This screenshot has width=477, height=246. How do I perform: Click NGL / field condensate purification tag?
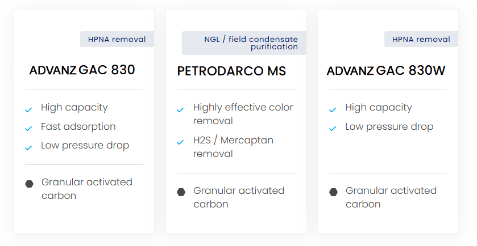(x=244, y=43)
